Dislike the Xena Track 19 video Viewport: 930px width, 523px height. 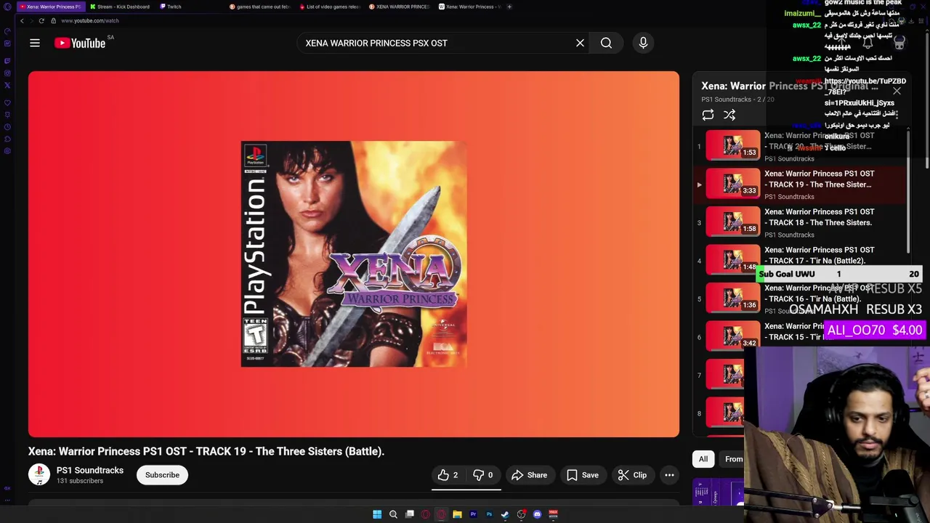(x=483, y=475)
